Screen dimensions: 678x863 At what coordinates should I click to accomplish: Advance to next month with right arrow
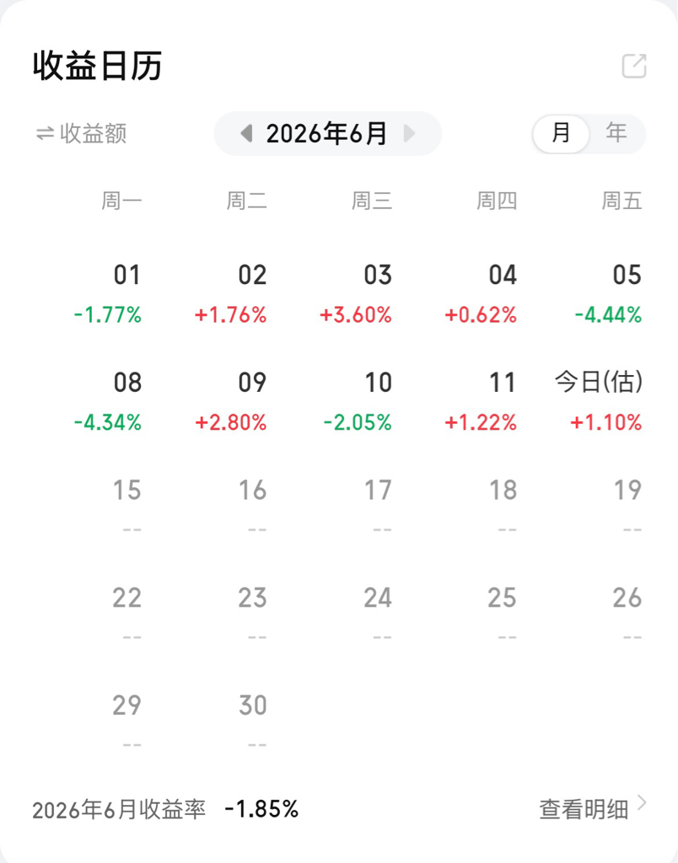(x=409, y=133)
